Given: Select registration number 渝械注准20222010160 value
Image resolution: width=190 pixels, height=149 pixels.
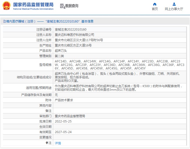Looking at the screenshot, I should (x=71, y=29).
